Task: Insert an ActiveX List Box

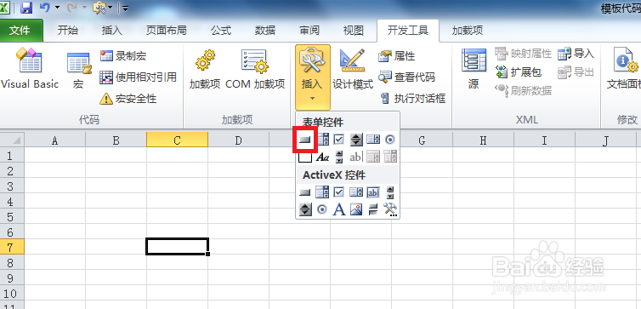Action: click(x=356, y=192)
